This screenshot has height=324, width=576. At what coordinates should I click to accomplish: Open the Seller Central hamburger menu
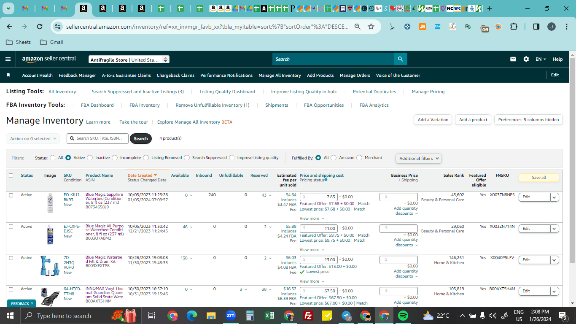point(8,59)
